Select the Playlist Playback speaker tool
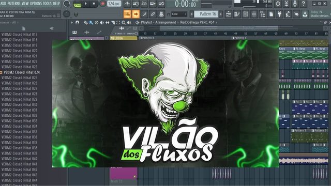This screenshot has width=331, height=186. [129, 22]
